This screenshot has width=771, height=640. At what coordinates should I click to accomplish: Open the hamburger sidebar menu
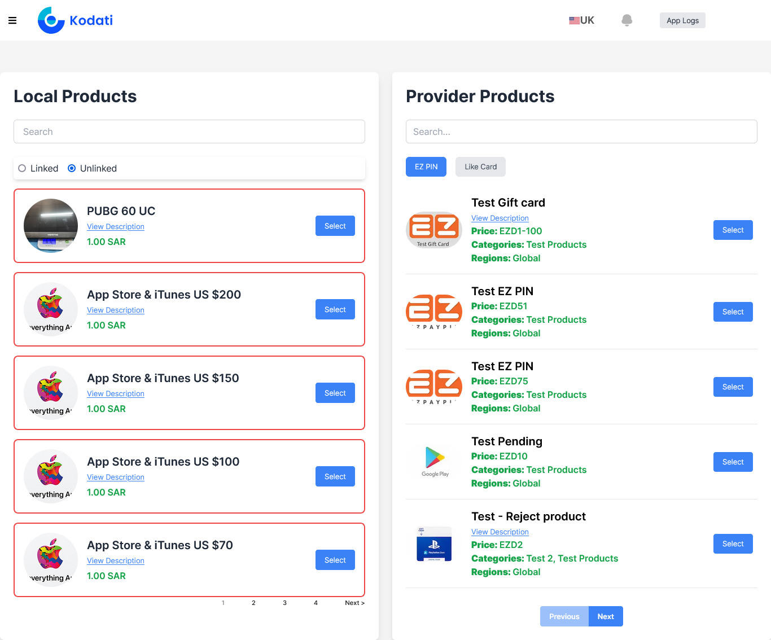[x=12, y=20]
